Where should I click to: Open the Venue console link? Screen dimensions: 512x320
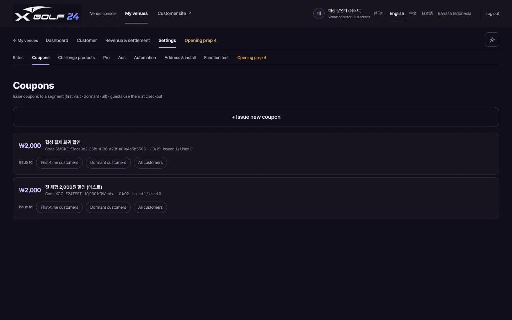pyautogui.click(x=103, y=14)
